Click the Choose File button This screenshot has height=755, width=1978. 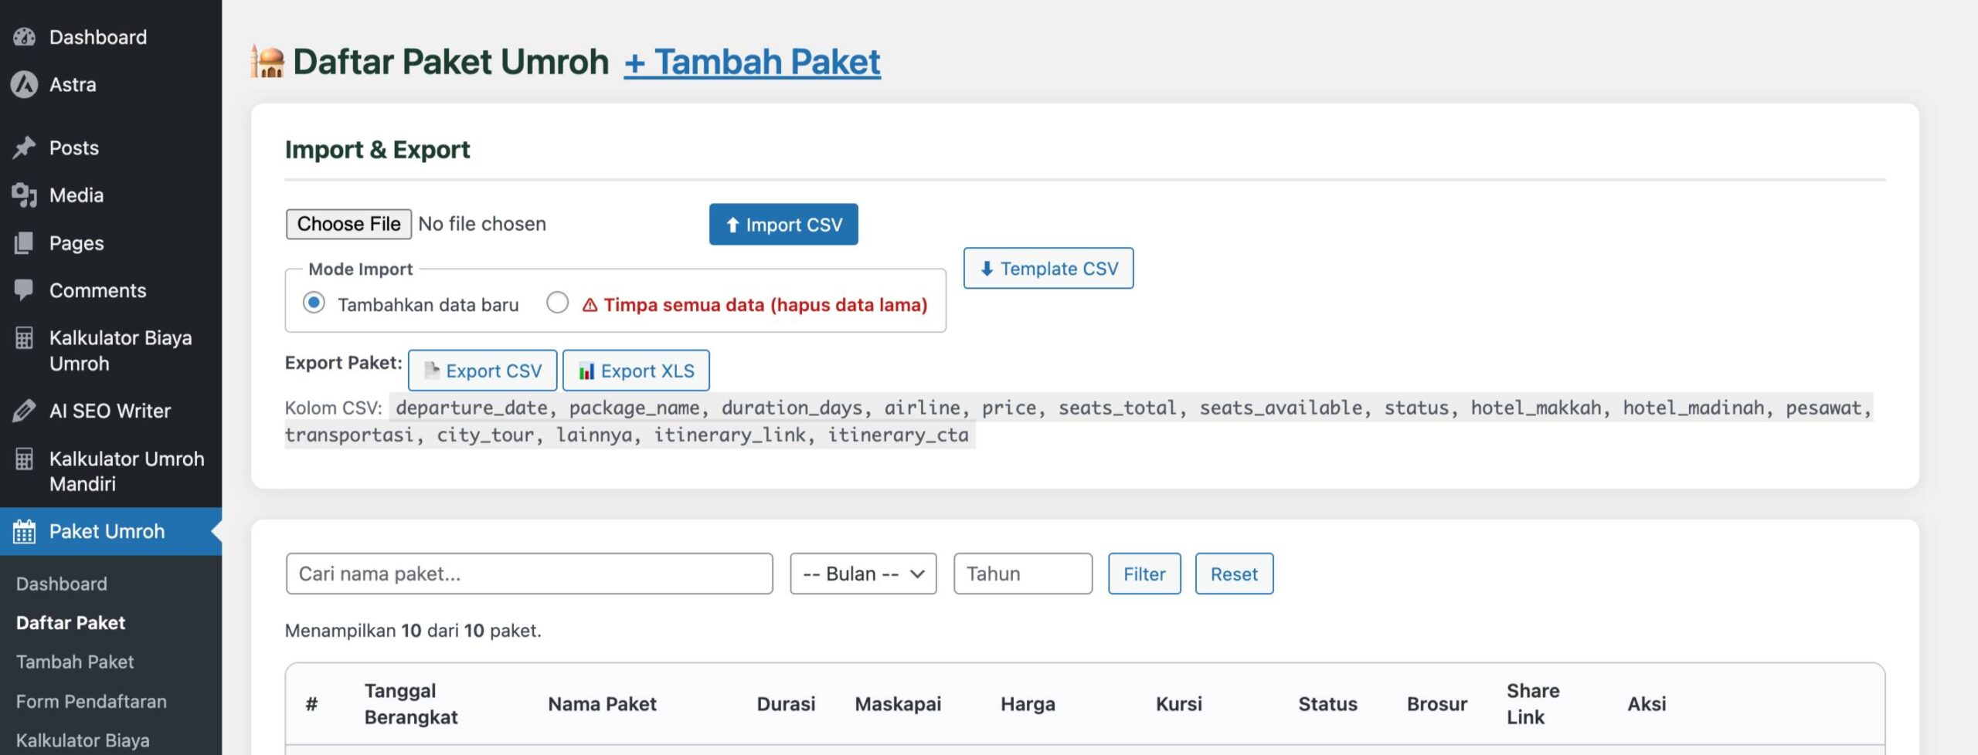(x=348, y=224)
